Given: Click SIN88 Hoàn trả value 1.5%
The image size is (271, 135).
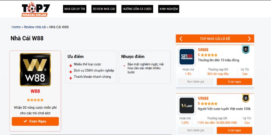Looking at the screenshot, I should point(188,74).
